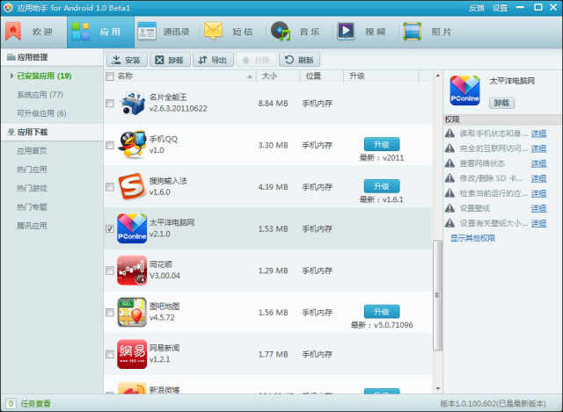Viewport: 563px width, 412px height.
Task: Tick the select-all checkbox in header
Action: tap(110, 76)
